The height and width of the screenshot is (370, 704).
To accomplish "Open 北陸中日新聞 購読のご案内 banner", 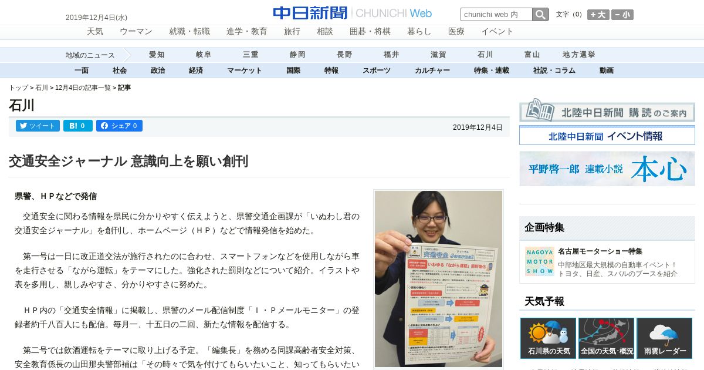I will [607, 110].
